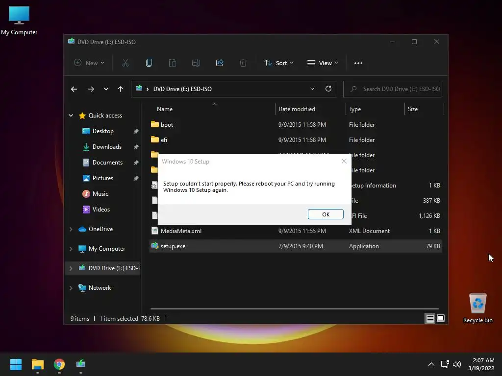Open the View dropdown menu
Screen dimensions: 502x376
click(x=323, y=63)
